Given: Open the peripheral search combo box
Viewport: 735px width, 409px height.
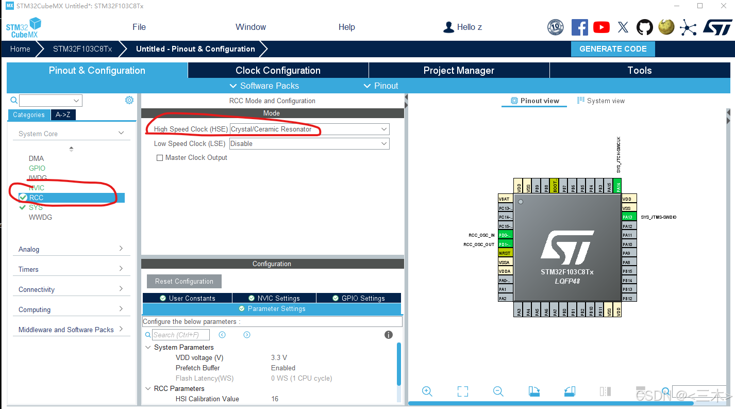Looking at the screenshot, I should [x=51, y=101].
